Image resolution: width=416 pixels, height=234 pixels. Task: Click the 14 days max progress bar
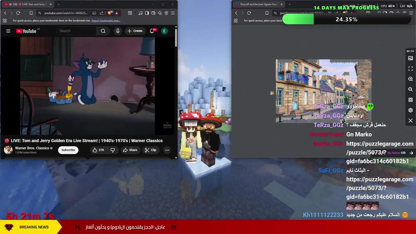(x=346, y=19)
